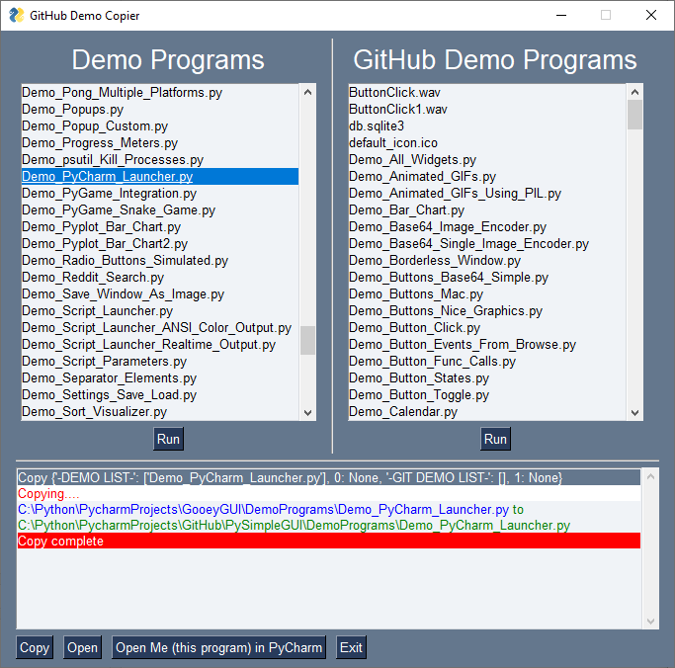Viewport: 675px width, 668px height.
Task: Click the Python icon in the title bar
Action: (x=17, y=15)
